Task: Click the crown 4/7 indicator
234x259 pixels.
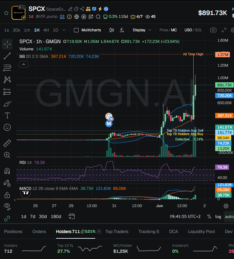Action: coord(137,17)
